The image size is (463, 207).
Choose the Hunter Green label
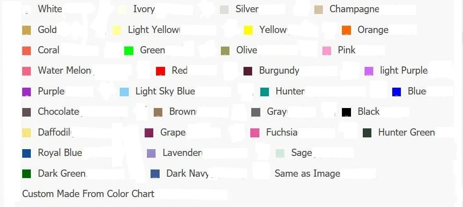[407, 132]
